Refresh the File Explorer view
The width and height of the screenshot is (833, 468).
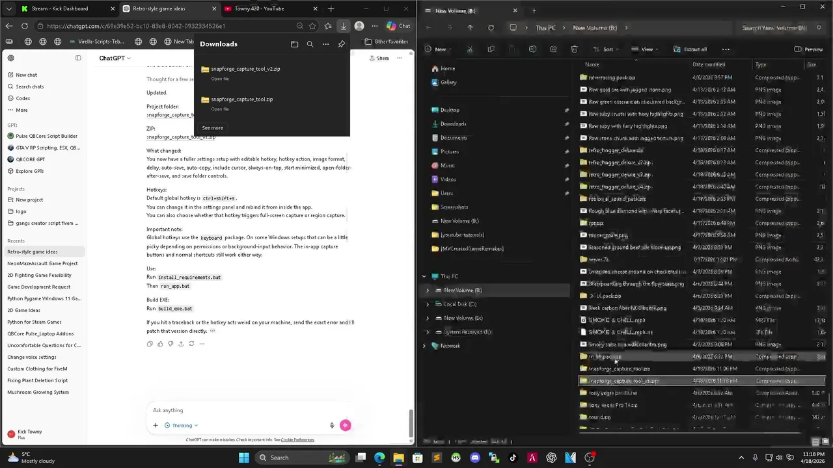point(491,28)
